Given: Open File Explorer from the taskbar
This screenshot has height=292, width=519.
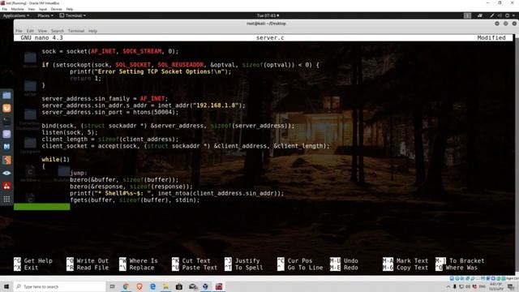Looking at the screenshot, I should click(165, 286).
